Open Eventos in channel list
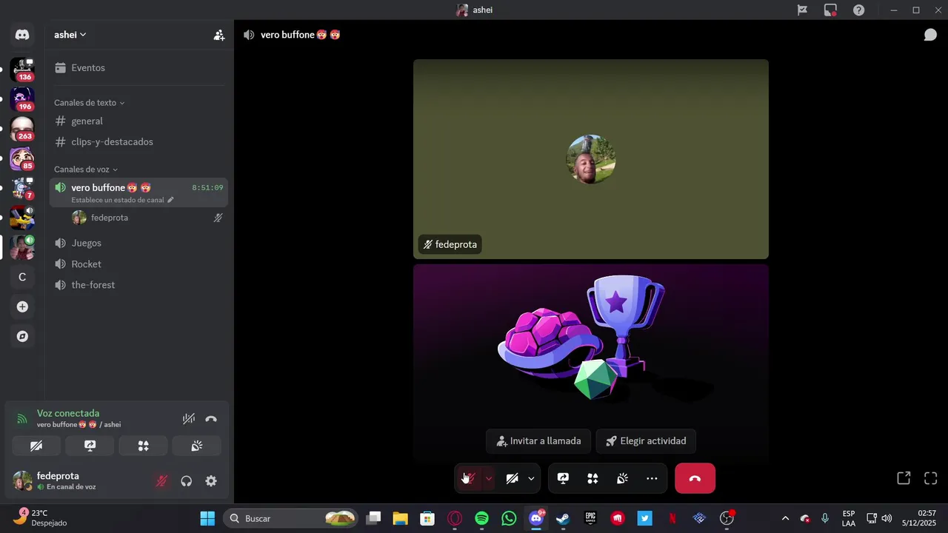 [x=139, y=67]
